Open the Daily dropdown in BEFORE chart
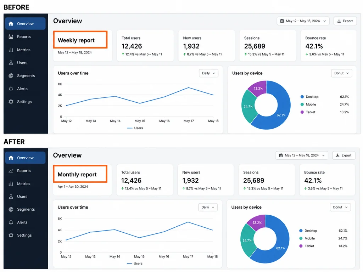 208,73
